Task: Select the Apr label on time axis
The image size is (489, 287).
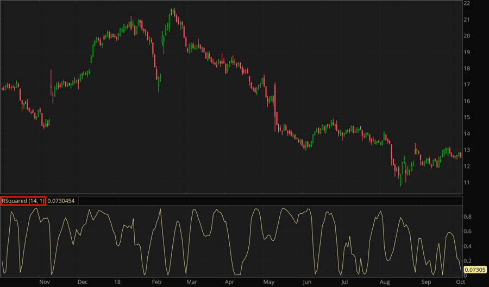Action: (229, 282)
